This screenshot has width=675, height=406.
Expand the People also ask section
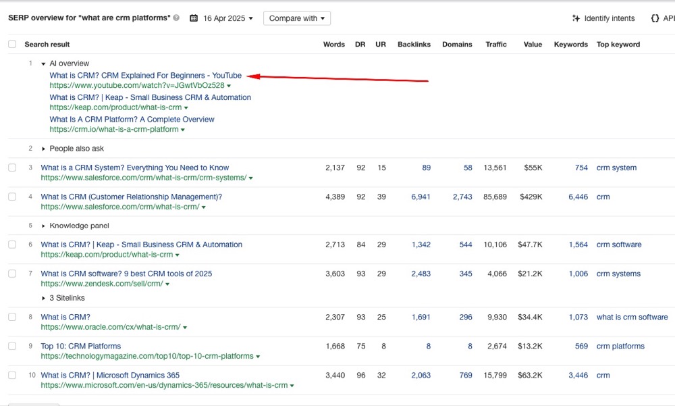coord(43,149)
